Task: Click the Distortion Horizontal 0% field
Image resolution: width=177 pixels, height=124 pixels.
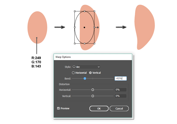Action: pos(121,90)
